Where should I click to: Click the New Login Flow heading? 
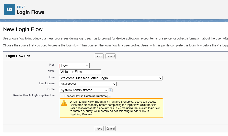pos(23,29)
